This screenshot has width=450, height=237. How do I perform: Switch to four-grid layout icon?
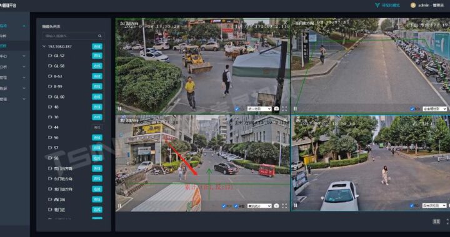coord(436,221)
